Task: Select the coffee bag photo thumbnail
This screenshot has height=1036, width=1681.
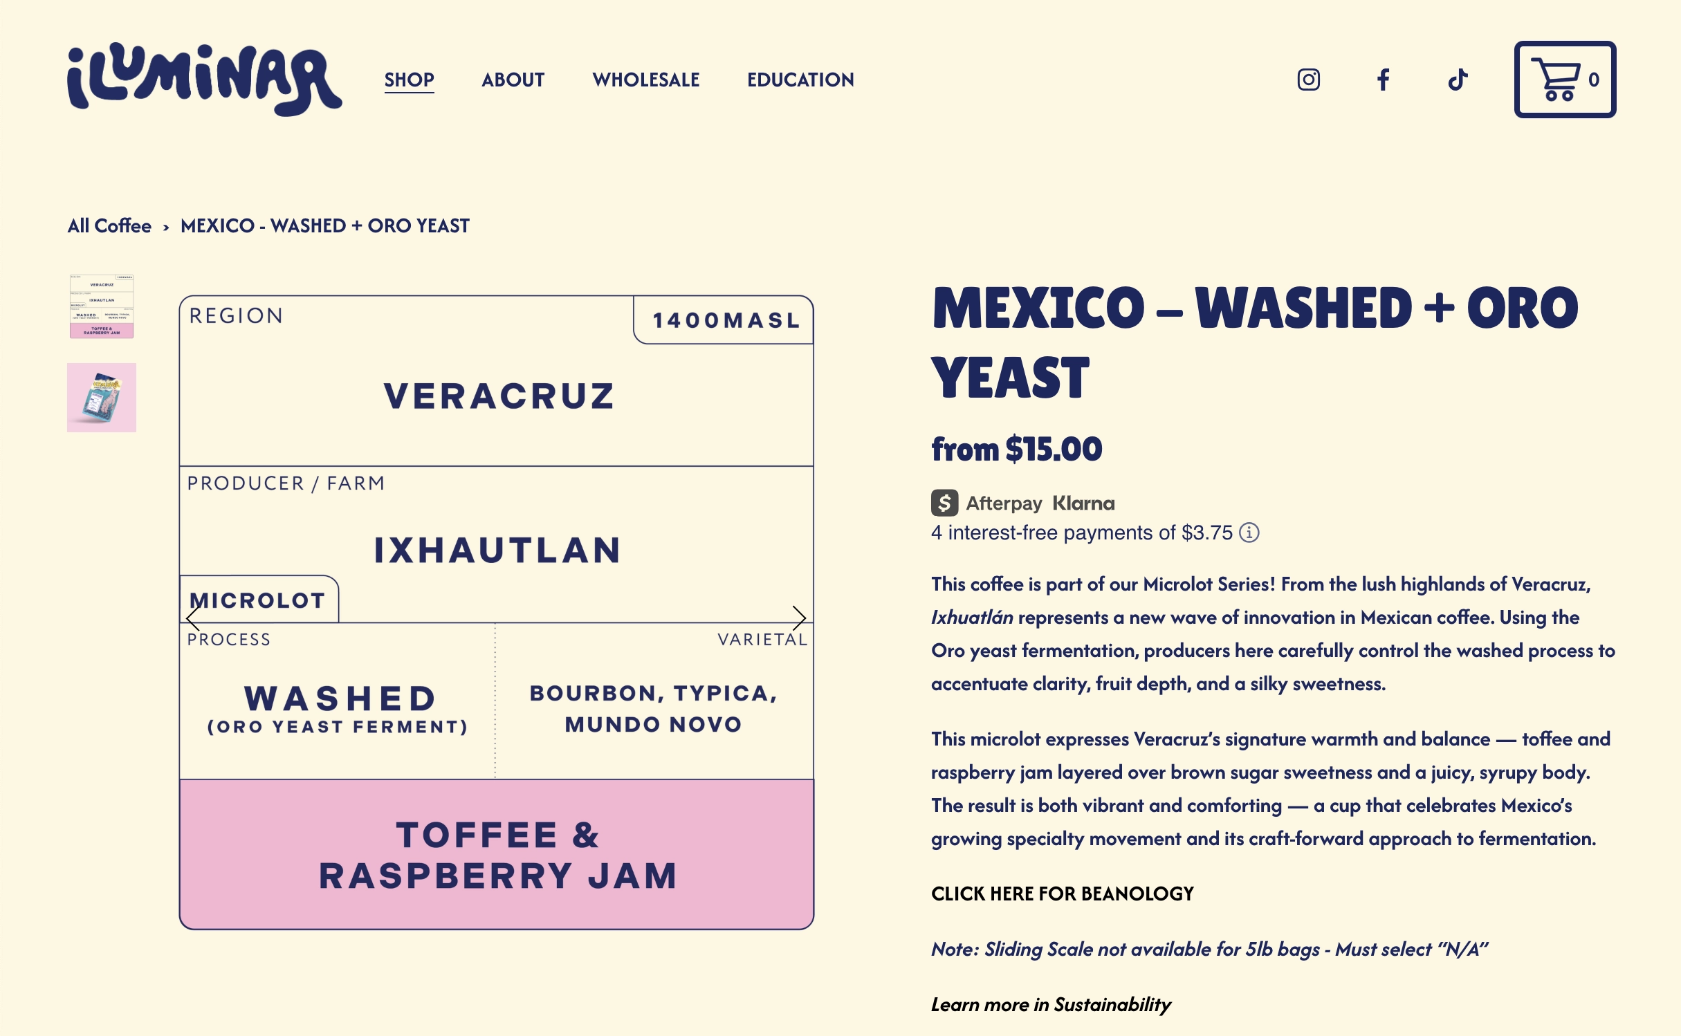Action: [102, 398]
